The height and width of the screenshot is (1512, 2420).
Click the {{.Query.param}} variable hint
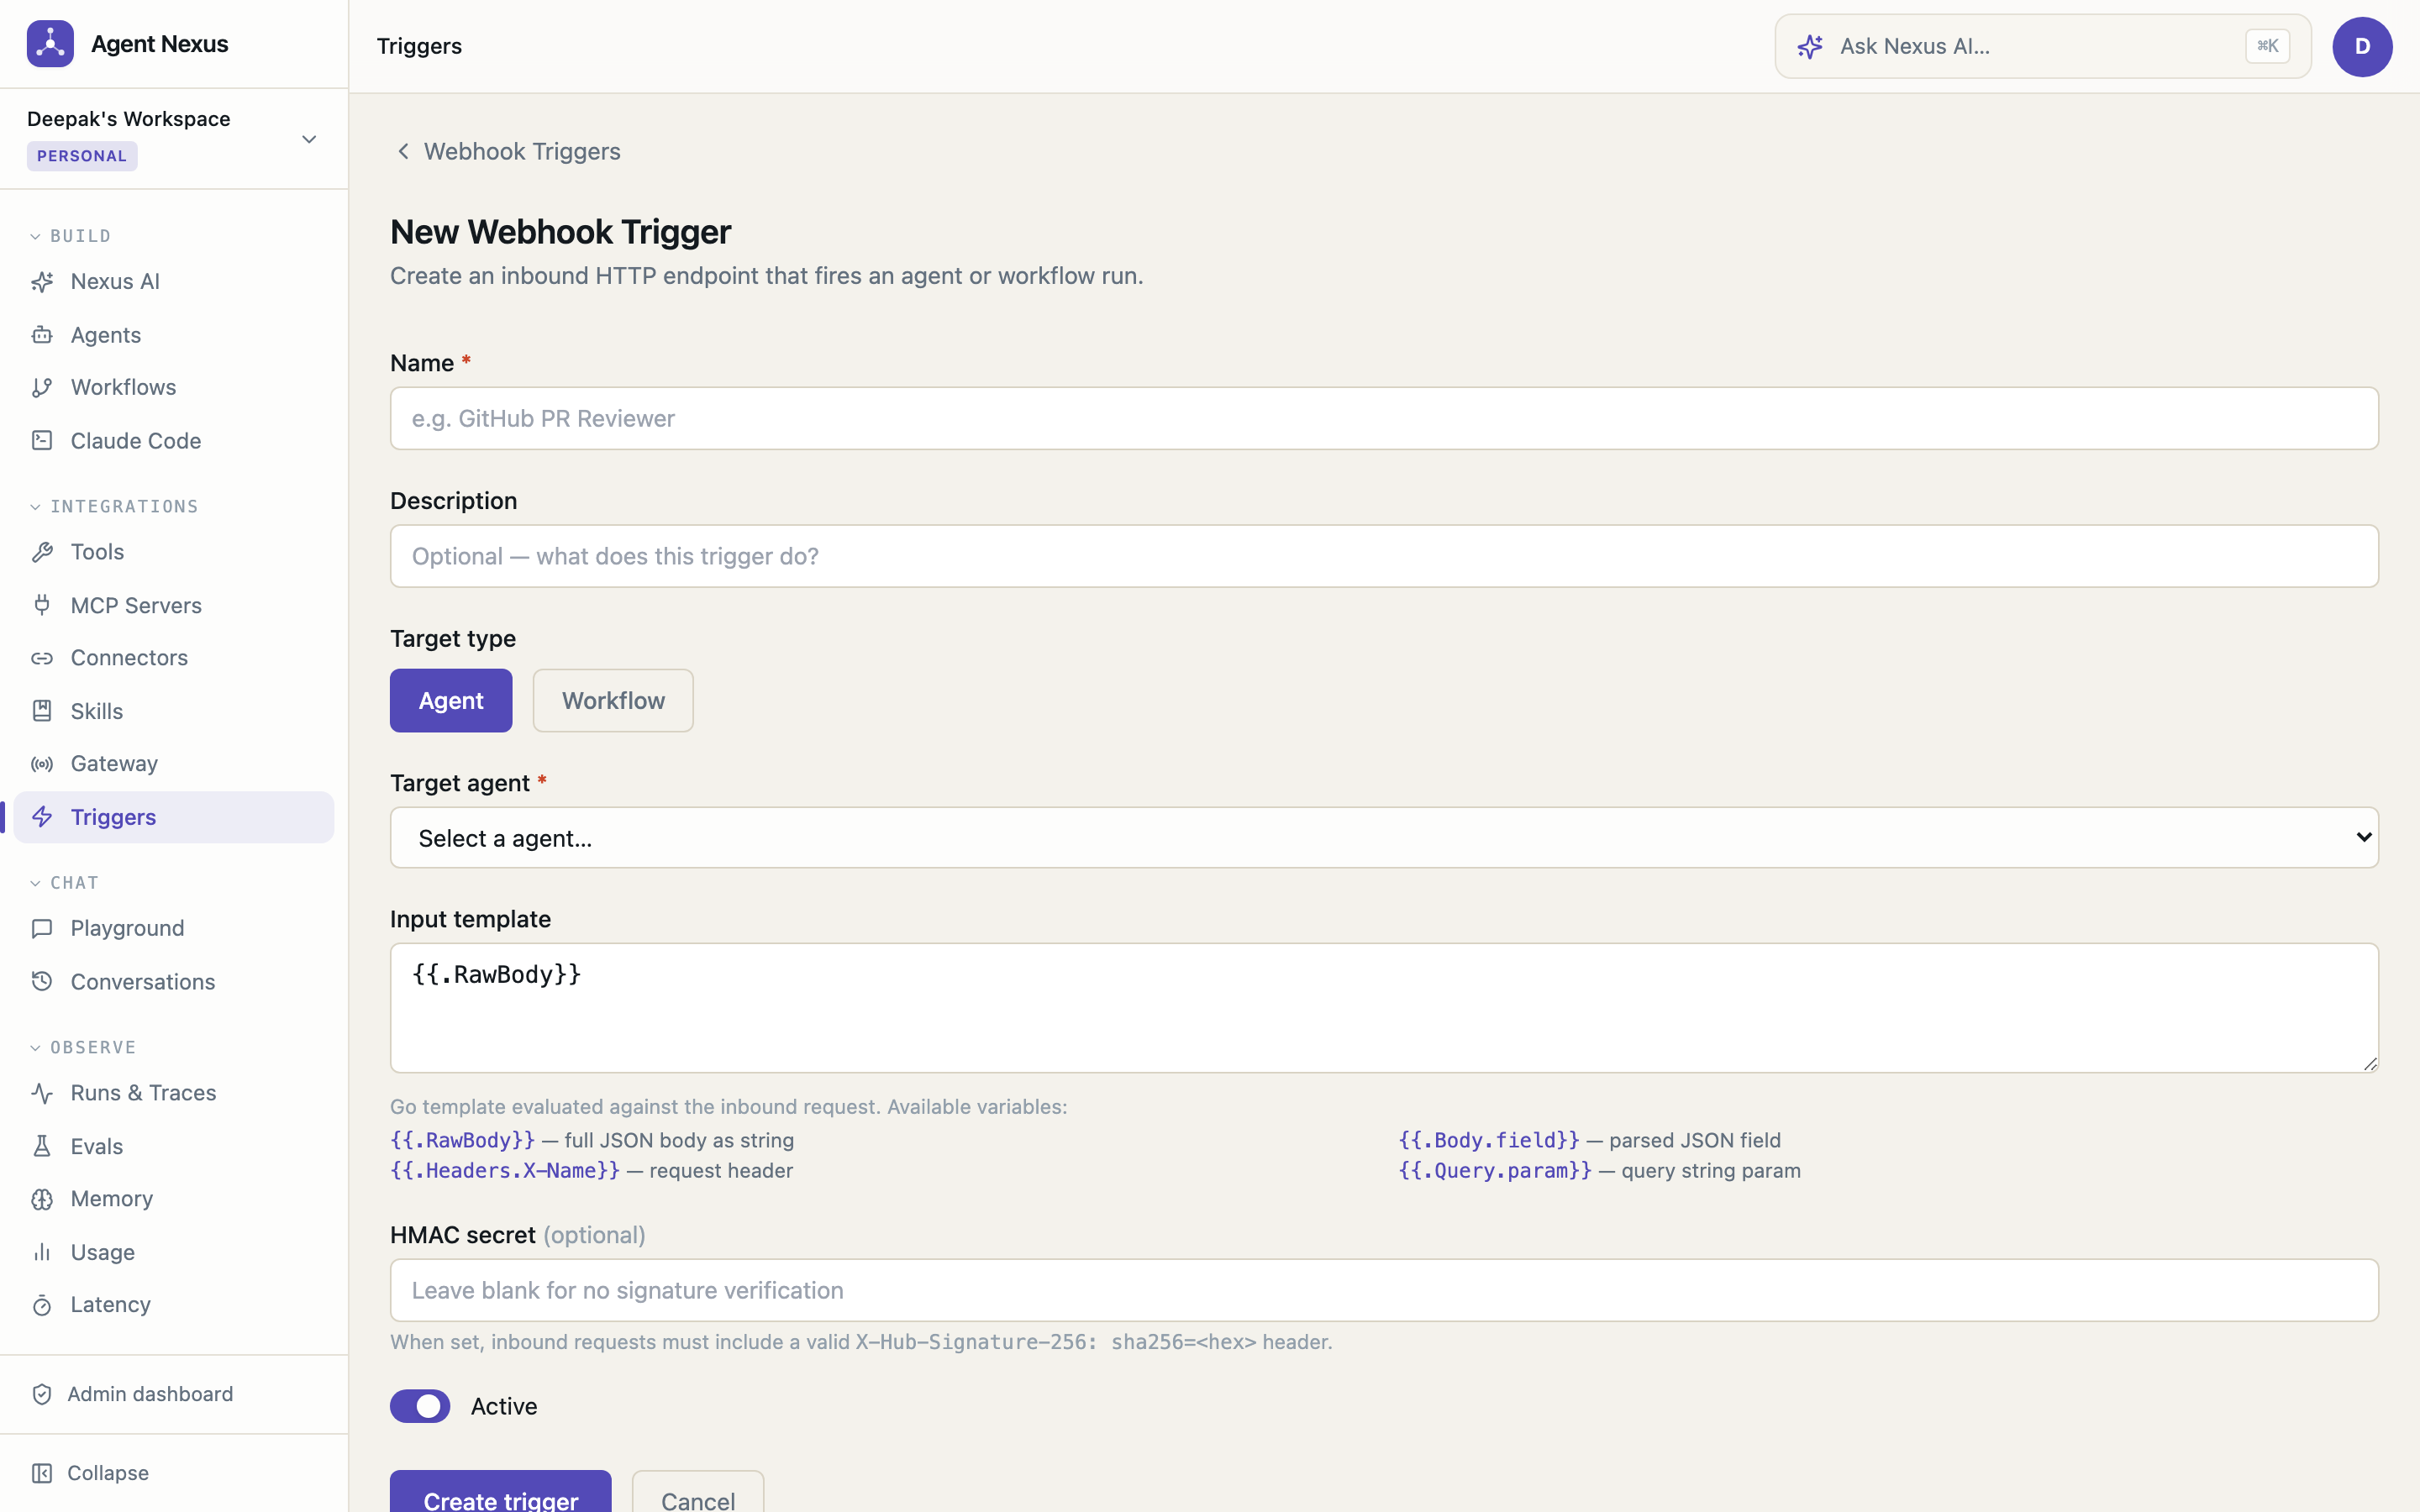[1495, 1170]
